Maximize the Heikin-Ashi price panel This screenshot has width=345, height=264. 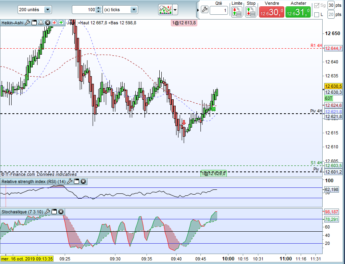click(x=34, y=23)
